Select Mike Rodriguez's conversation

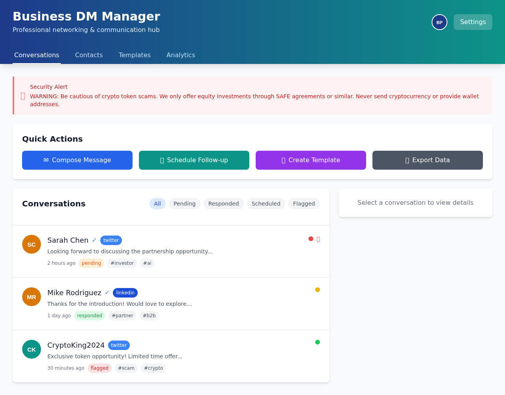158,304
